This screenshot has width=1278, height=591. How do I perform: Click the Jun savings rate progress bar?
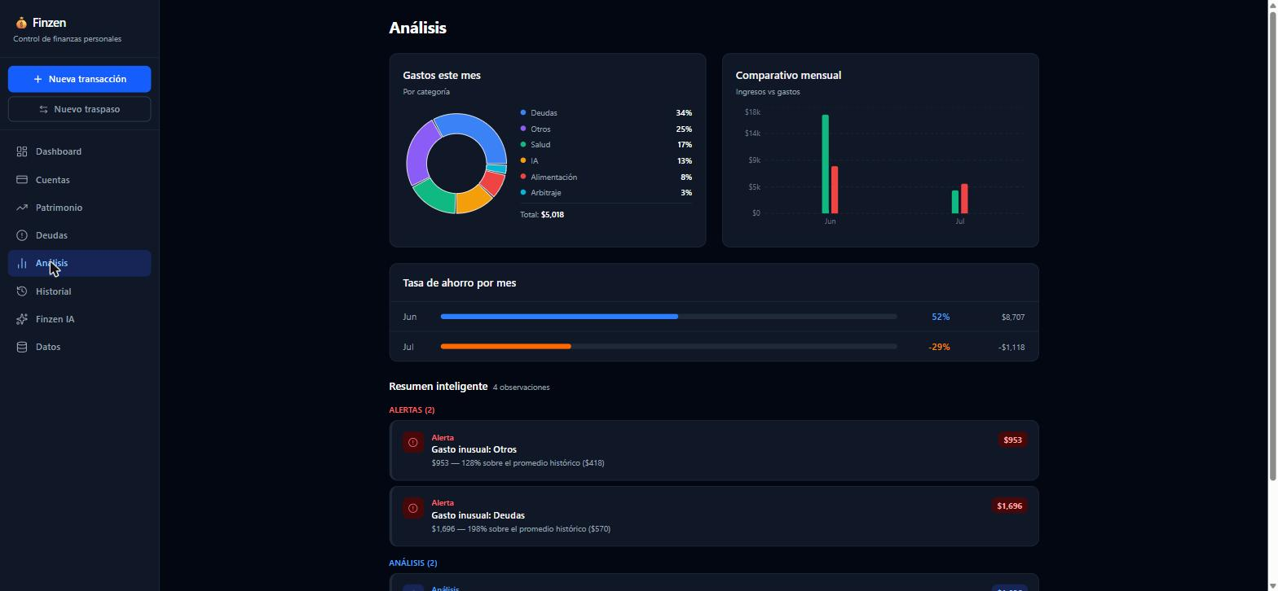668,317
